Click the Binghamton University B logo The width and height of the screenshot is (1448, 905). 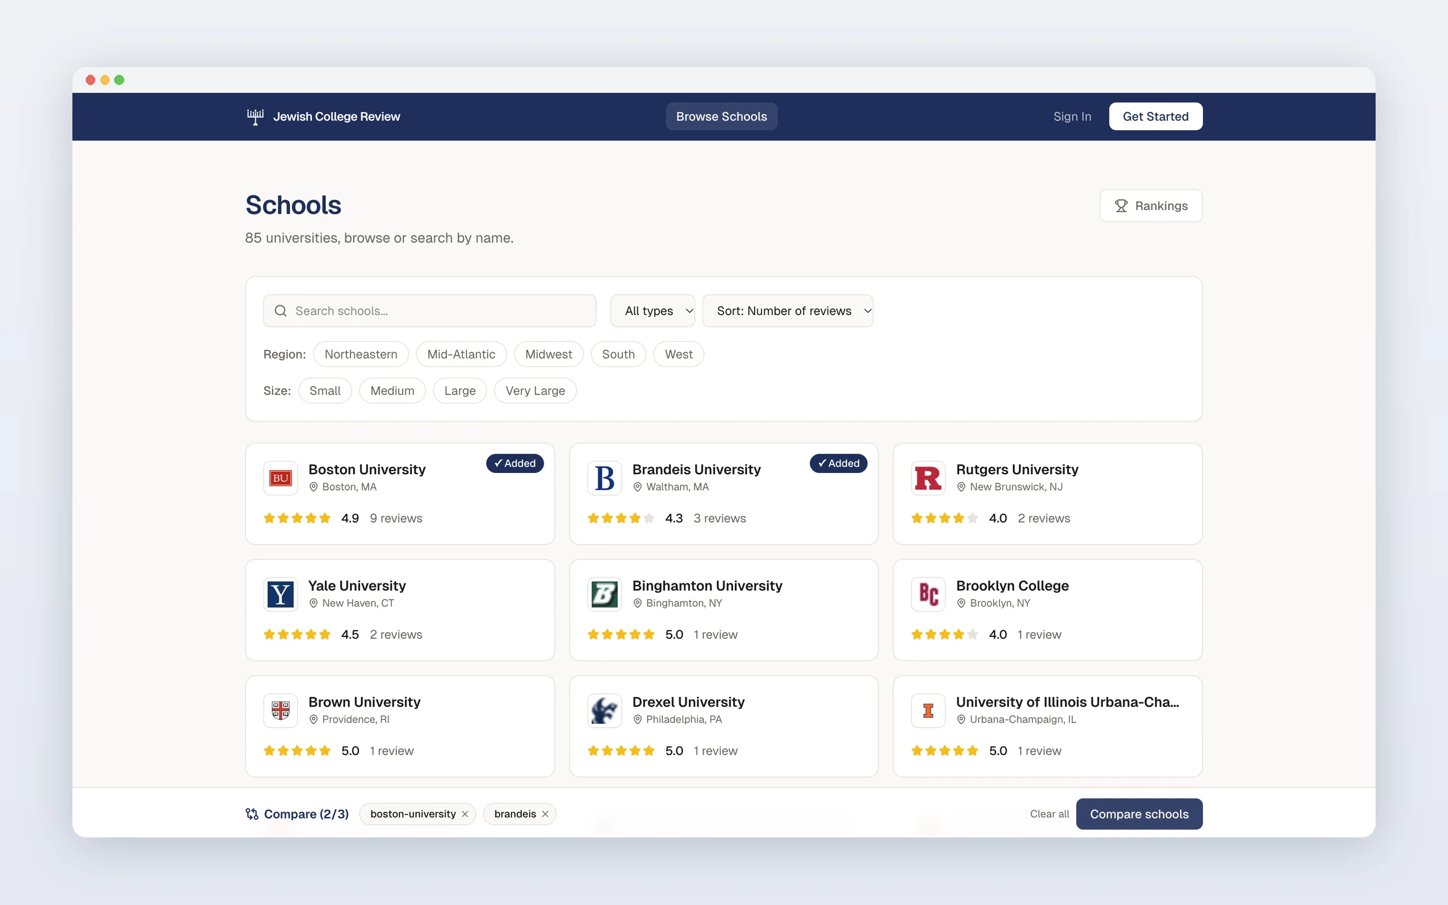tap(605, 594)
